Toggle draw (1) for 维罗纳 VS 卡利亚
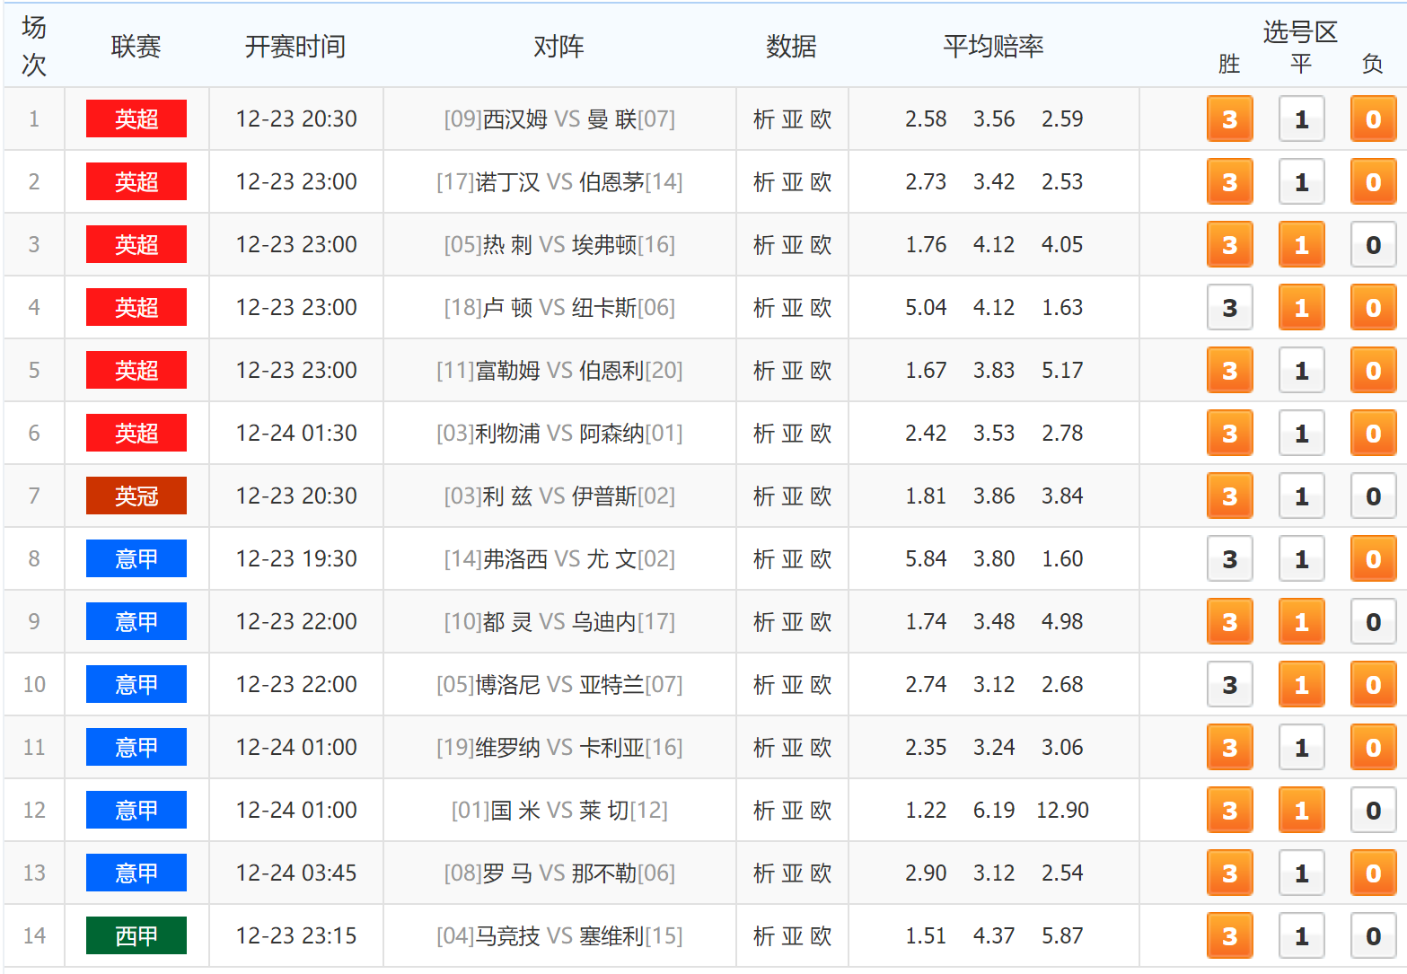 click(x=1301, y=747)
